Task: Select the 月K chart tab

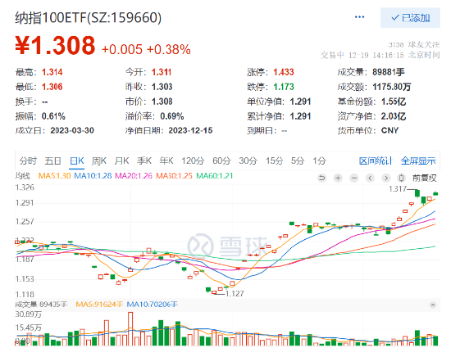Action: pyautogui.click(x=121, y=160)
